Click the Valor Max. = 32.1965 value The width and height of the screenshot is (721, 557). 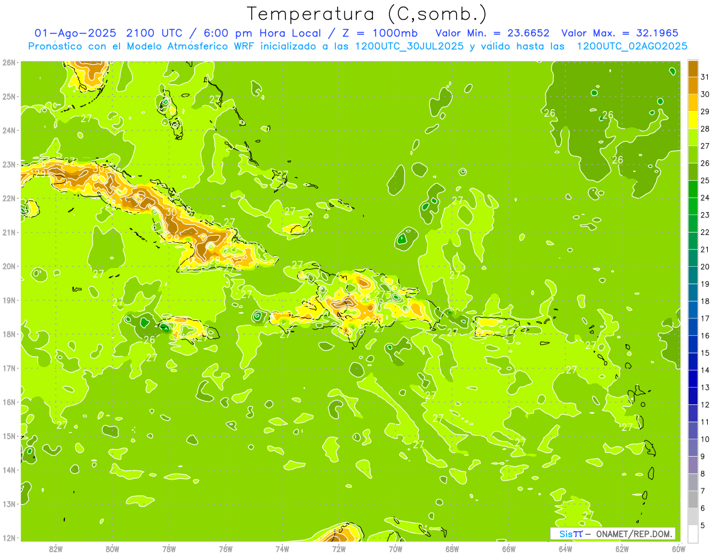(x=619, y=33)
